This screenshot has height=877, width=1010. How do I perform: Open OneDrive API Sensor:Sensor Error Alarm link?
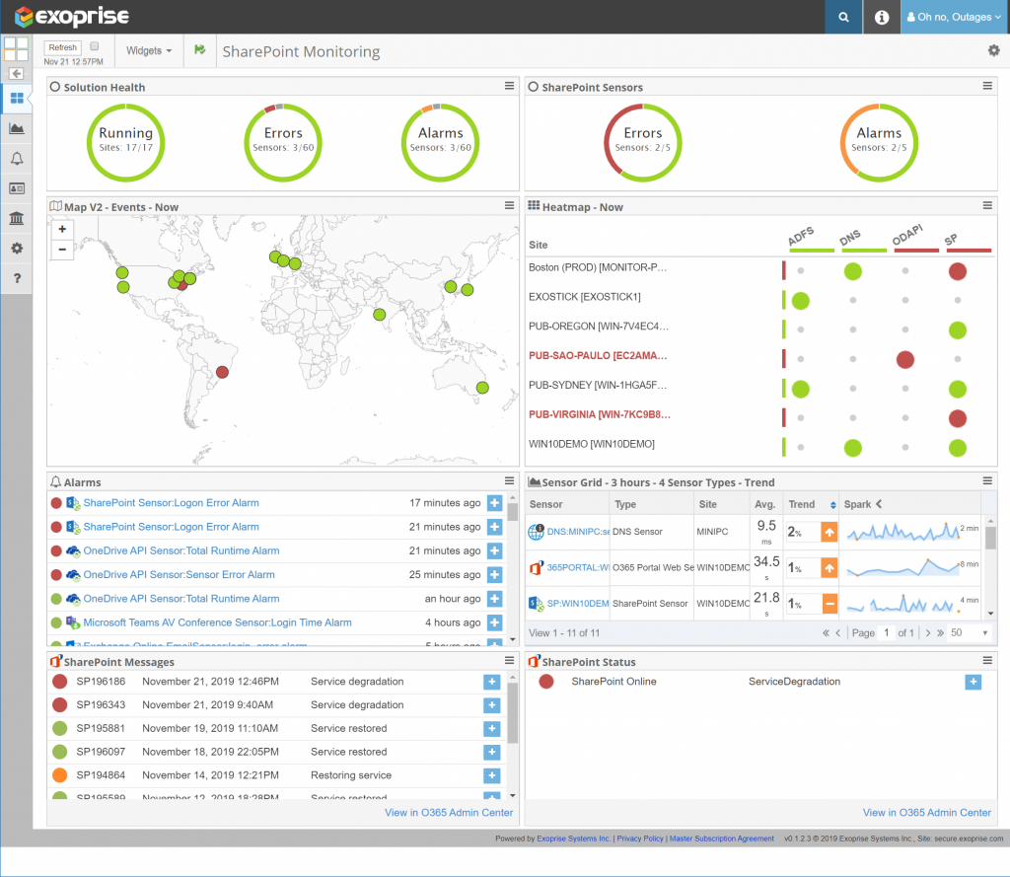(179, 575)
